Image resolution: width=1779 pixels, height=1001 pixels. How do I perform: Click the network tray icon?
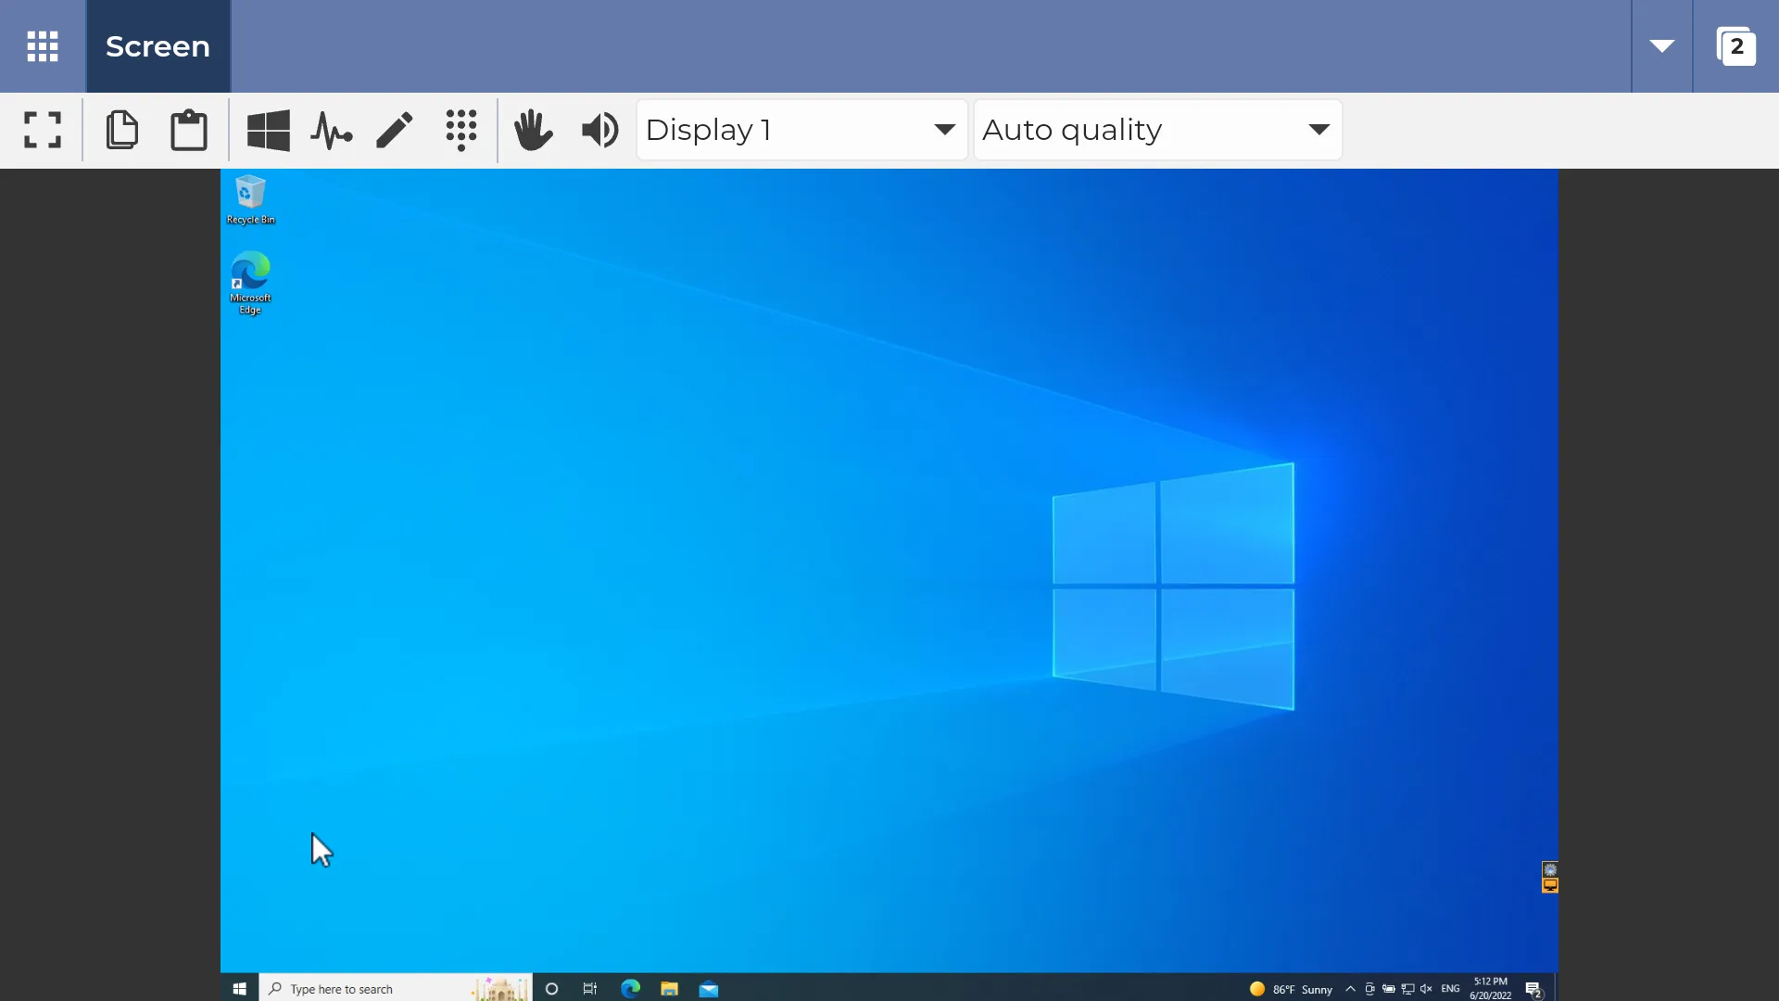tap(1407, 989)
